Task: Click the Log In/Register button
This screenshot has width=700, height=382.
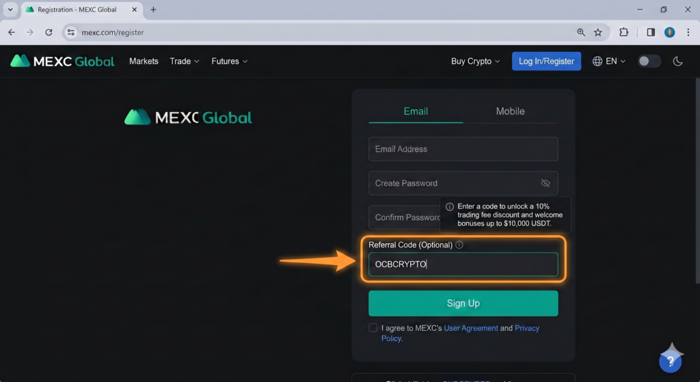Action: coord(546,61)
